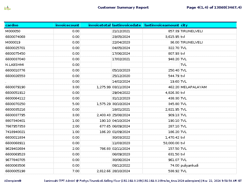Select the puliyankudi city cell
242x186 pixels.
tap(190, 166)
